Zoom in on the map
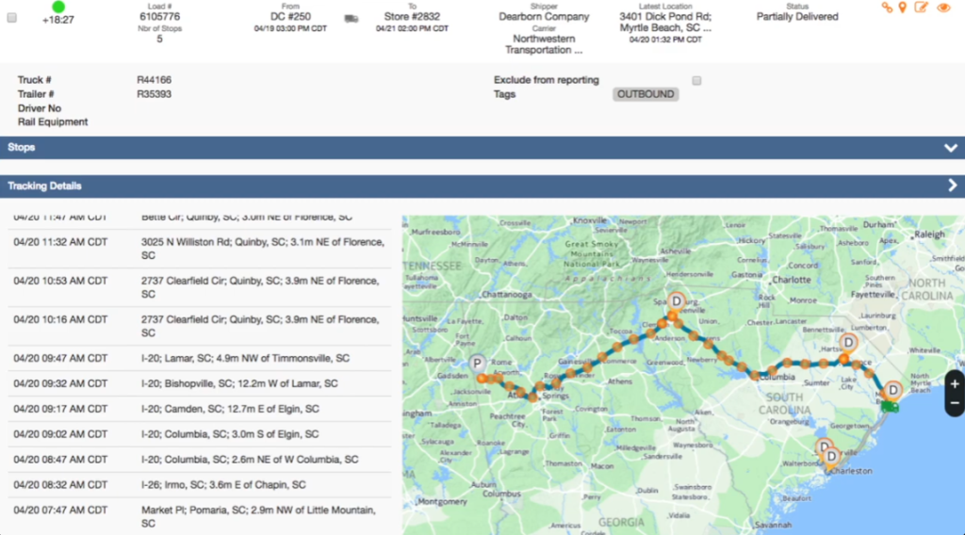 [955, 384]
